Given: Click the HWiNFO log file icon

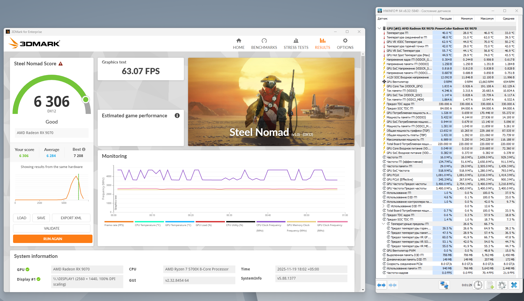Looking at the screenshot, I should pos(490,285).
